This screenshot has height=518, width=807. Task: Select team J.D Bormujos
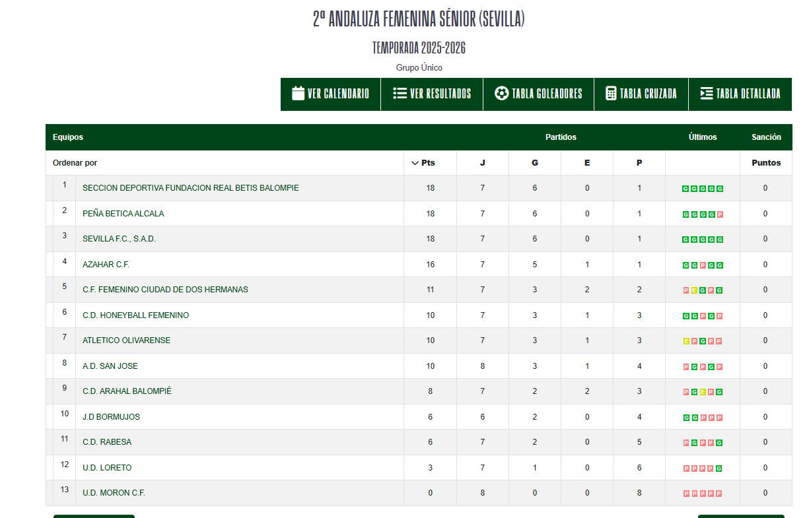click(111, 417)
